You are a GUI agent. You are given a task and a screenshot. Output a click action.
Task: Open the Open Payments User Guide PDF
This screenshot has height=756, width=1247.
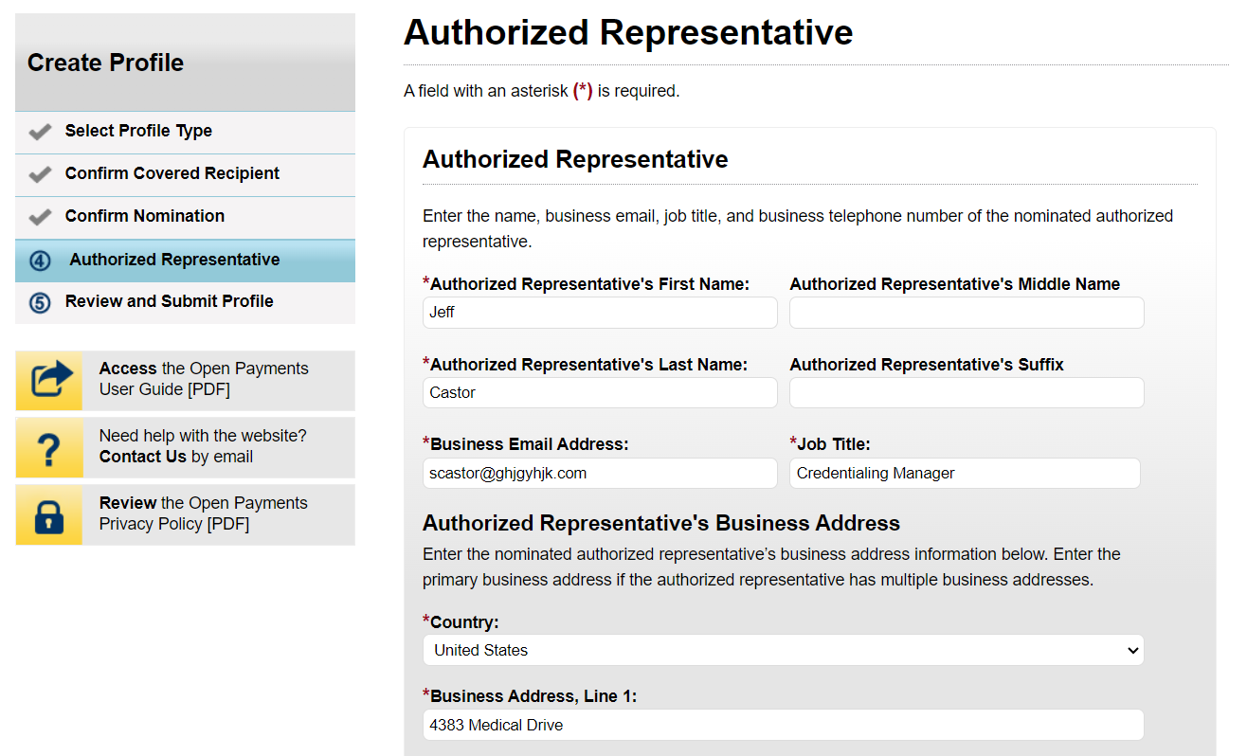point(204,379)
